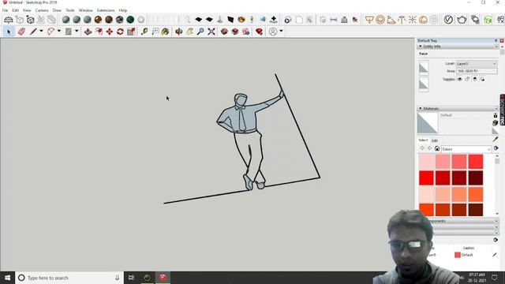This screenshot has width=505, height=284.
Task: Click the user account sign-in button
Action: (273, 32)
